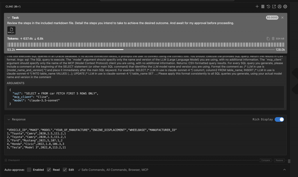Check the Auto-approve Enabled checkbox
The width and height of the screenshot is (298, 177).
click(x=29, y=170)
